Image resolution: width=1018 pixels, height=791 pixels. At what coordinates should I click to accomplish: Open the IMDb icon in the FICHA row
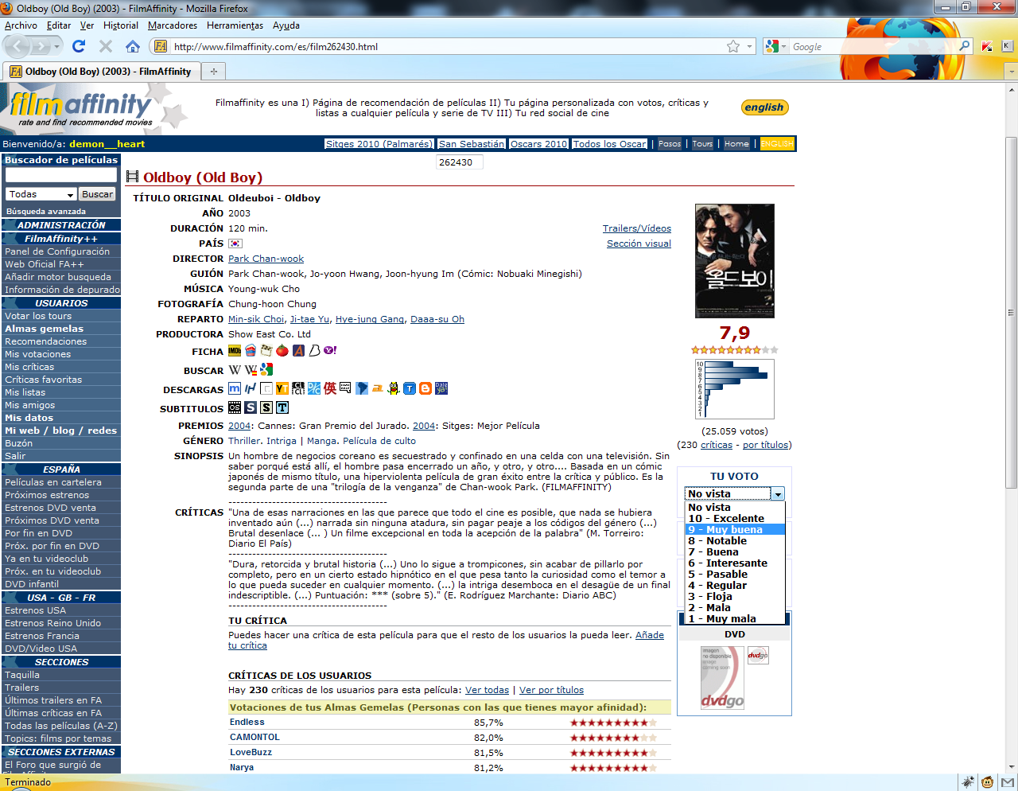(x=235, y=351)
